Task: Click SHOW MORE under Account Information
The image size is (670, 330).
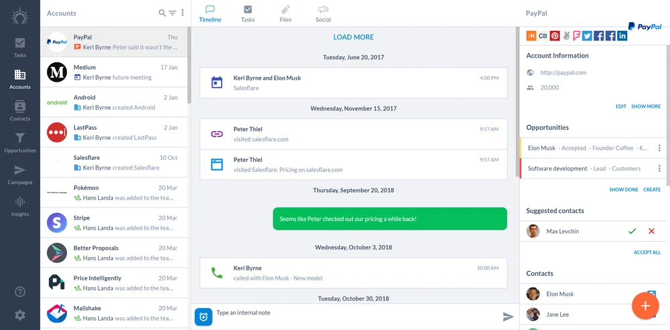Action: [x=646, y=106]
